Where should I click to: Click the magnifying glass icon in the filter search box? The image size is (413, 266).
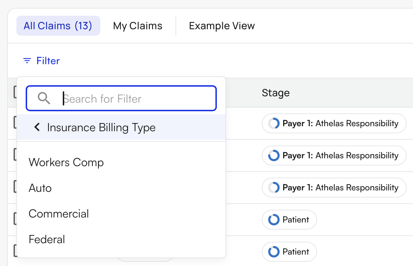(x=44, y=98)
